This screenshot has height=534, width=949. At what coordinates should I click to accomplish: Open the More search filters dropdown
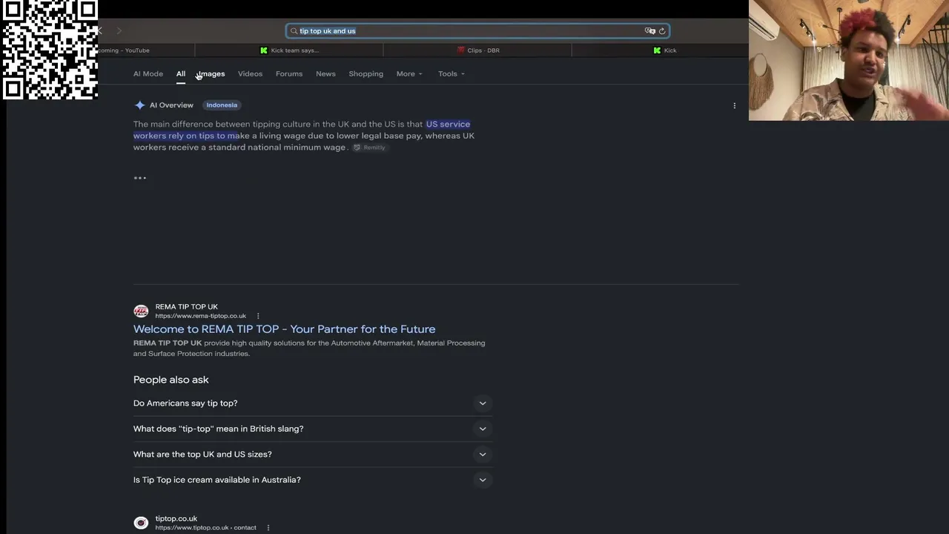[x=409, y=74]
